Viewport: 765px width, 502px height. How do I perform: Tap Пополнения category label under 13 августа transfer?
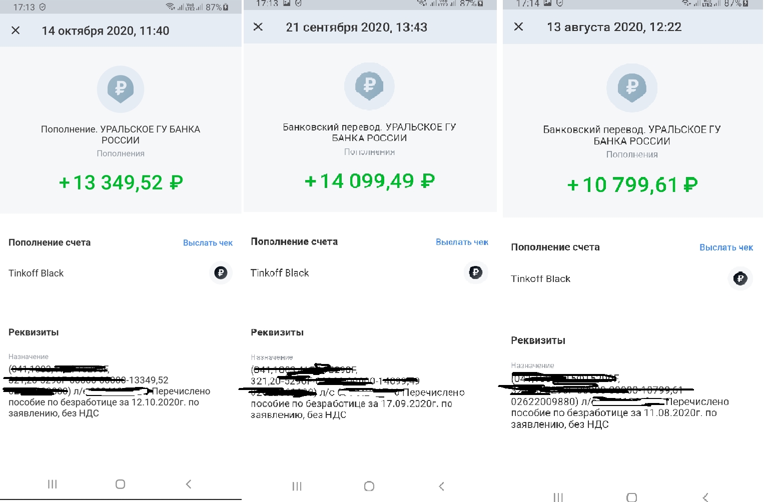click(632, 154)
